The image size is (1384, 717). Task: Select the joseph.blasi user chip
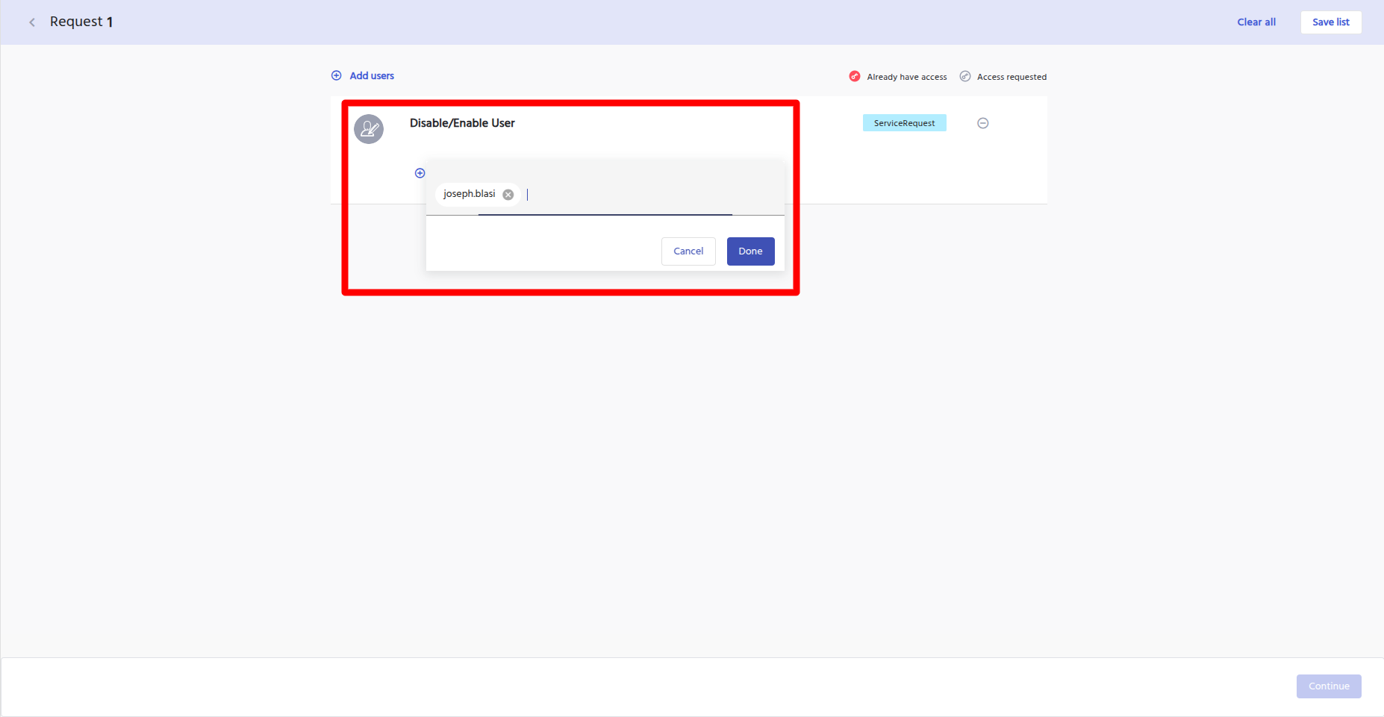(x=469, y=194)
